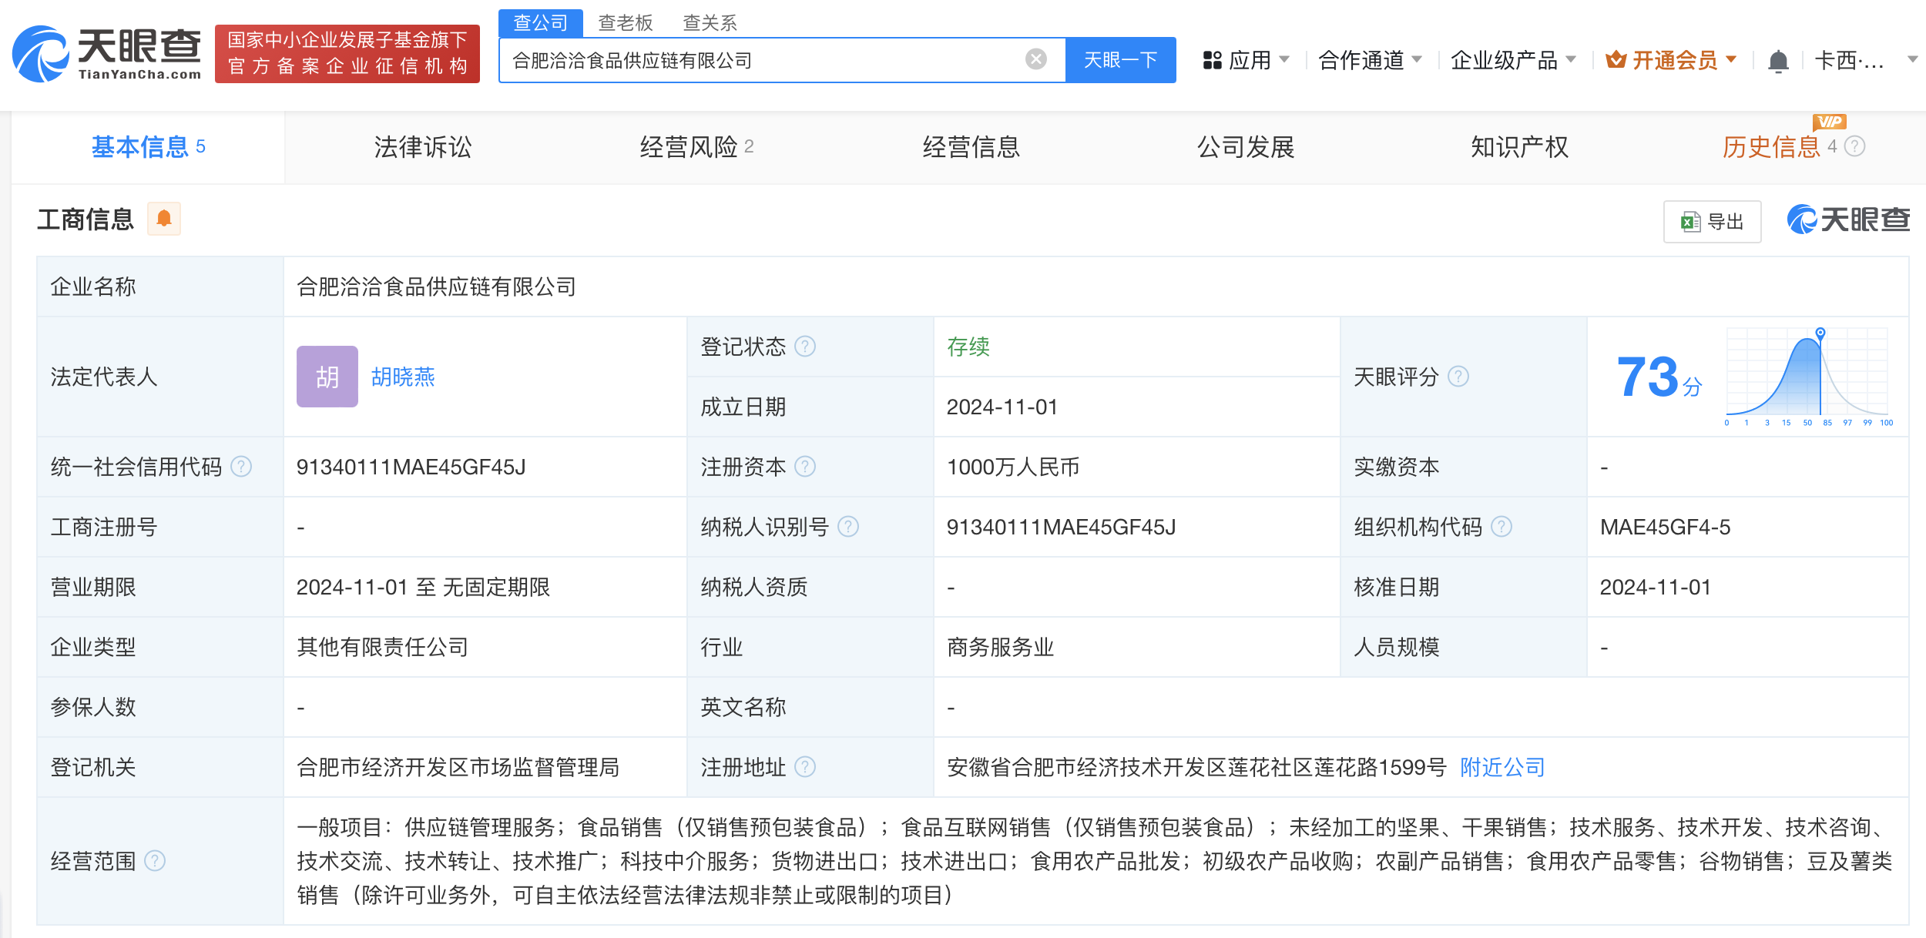Image resolution: width=1926 pixels, height=938 pixels.
Task: Click the 附近公司 link
Action: pos(1502,767)
